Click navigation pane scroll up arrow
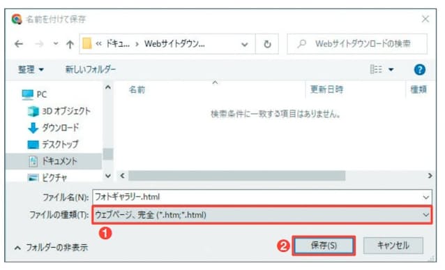 108,87
